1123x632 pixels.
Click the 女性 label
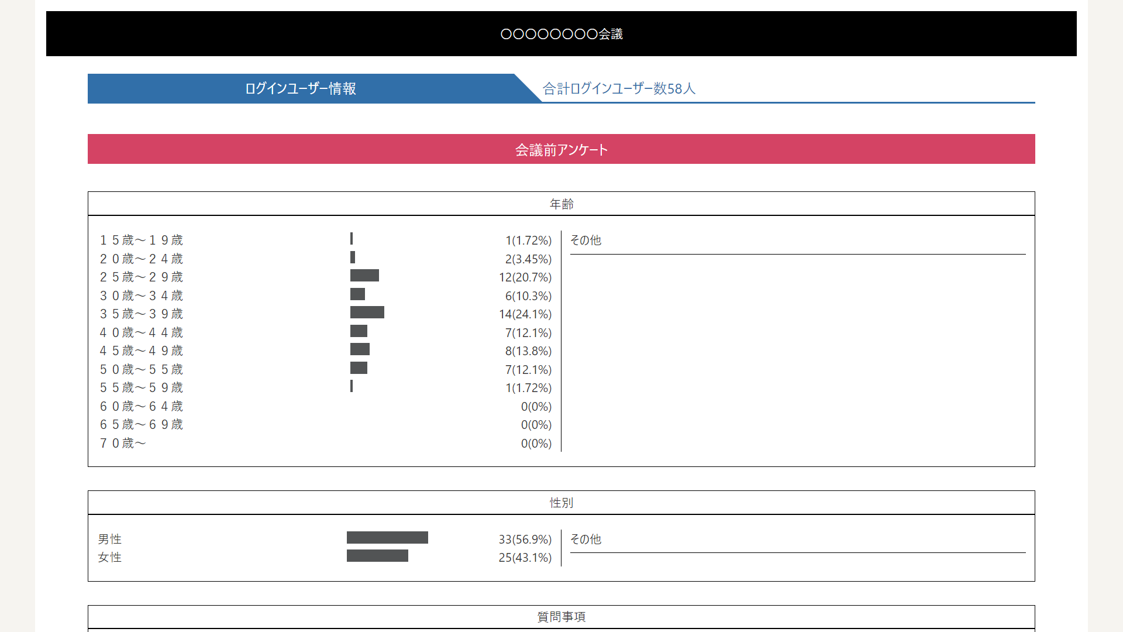tap(110, 558)
